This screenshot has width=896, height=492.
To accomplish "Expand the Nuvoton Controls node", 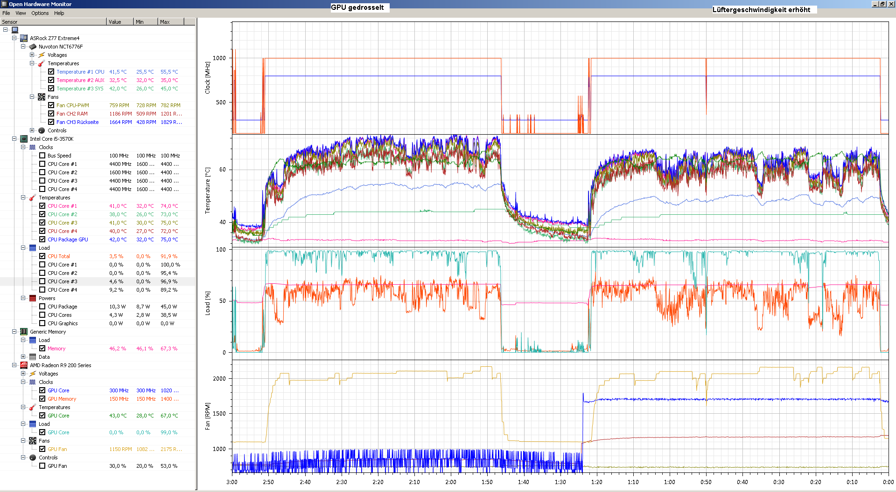I will click(x=32, y=130).
